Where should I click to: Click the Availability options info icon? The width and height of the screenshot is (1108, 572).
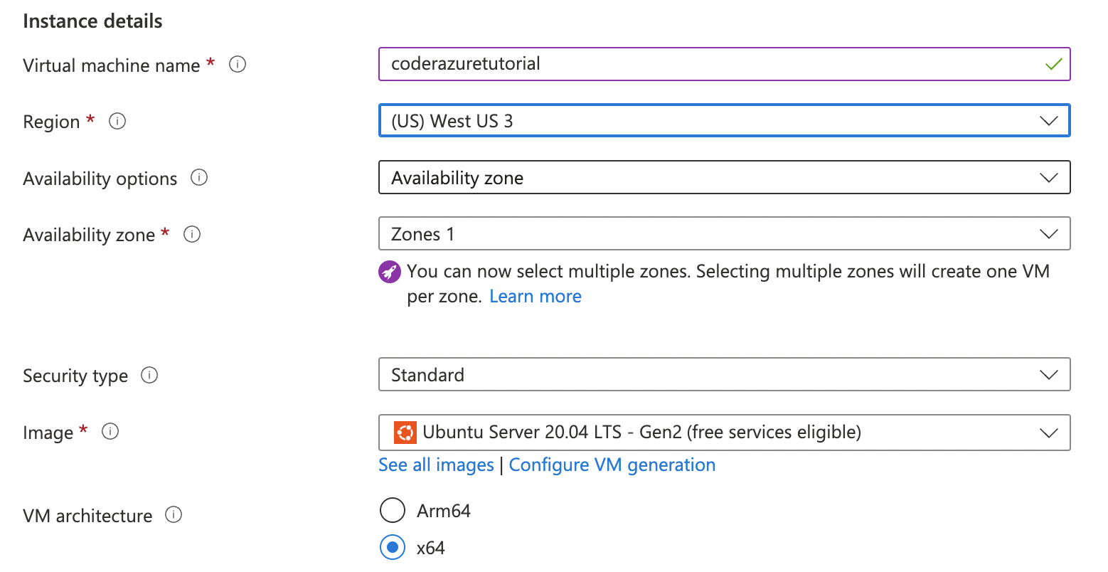coord(200,178)
